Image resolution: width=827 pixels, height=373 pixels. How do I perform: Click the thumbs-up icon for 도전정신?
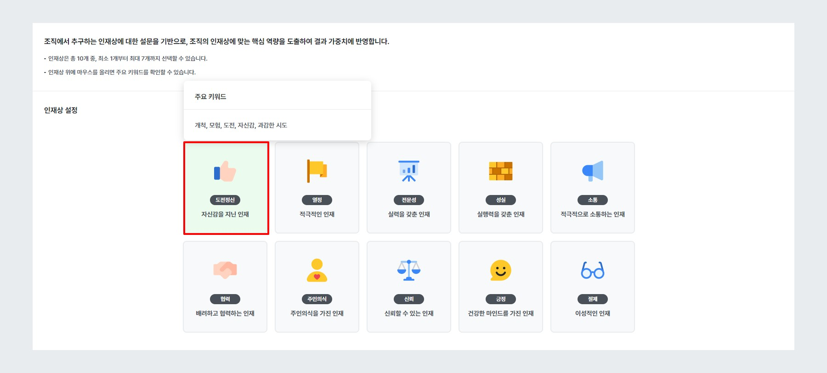(x=225, y=171)
